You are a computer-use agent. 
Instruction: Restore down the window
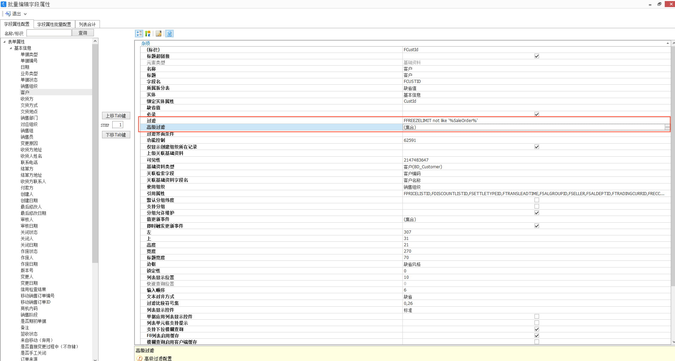tap(659, 4)
